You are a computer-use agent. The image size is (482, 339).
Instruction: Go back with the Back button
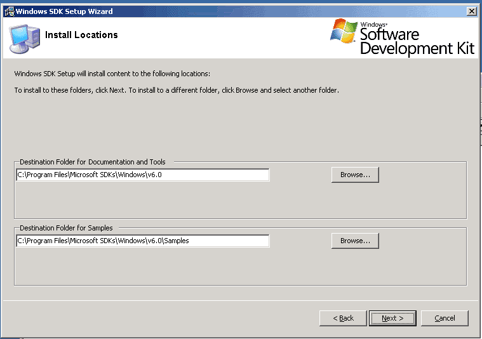pos(343,318)
